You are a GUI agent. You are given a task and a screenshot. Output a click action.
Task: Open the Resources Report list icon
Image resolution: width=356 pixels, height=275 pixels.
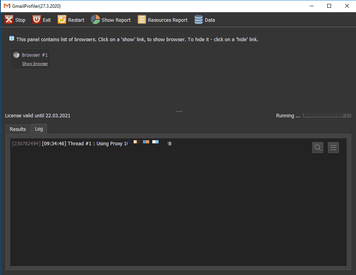(x=142, y=20)
